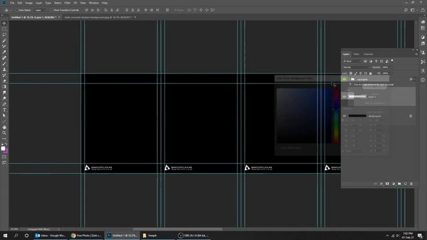The width and height of the screenshot is (427, 240).
Task: Toggle the Auto-Select checkbox
Action: pyautogui.click(x=16, y=10)
